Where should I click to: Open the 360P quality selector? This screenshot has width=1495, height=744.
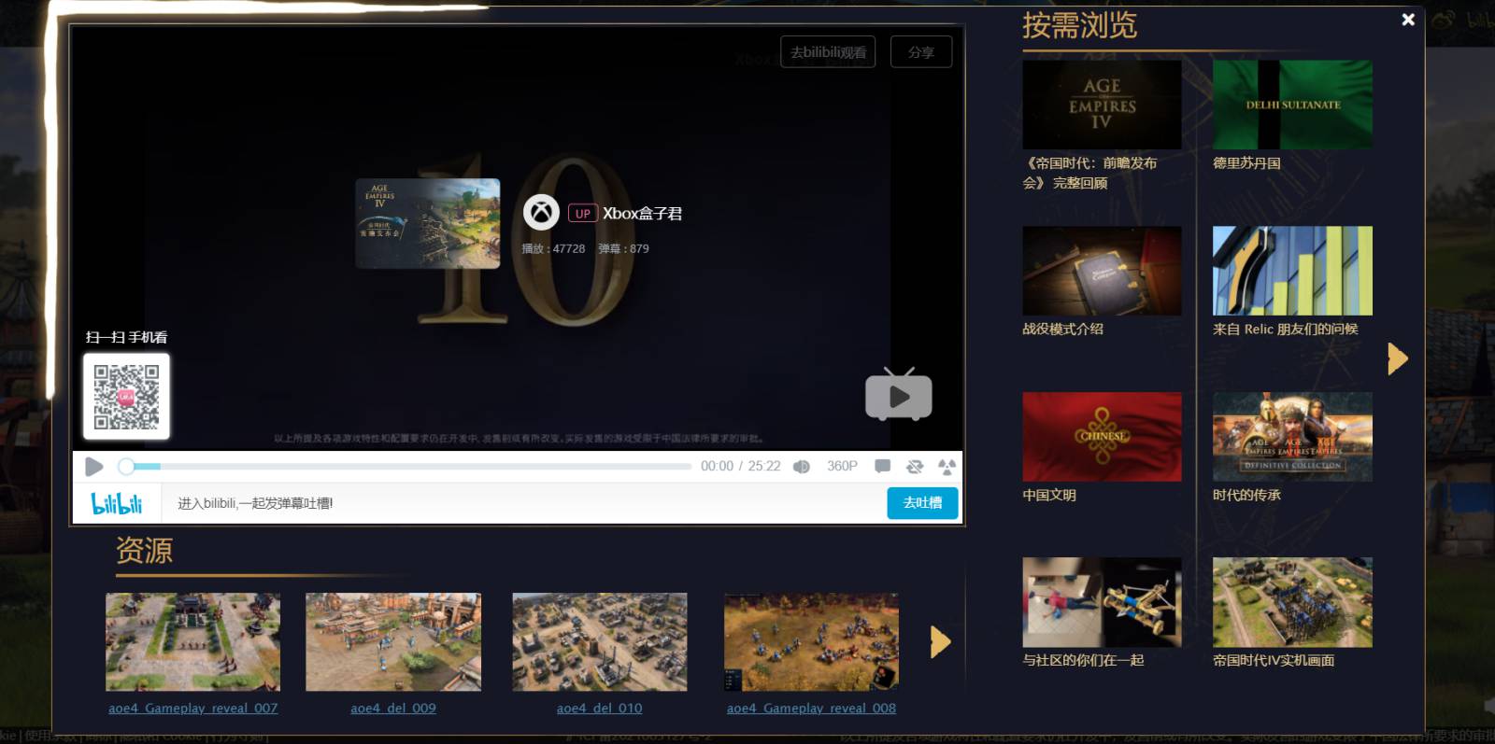[x=842, y=466]
